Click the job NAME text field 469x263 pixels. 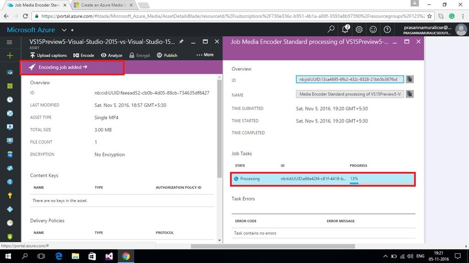pyautogui.click(x=349, y=94)
